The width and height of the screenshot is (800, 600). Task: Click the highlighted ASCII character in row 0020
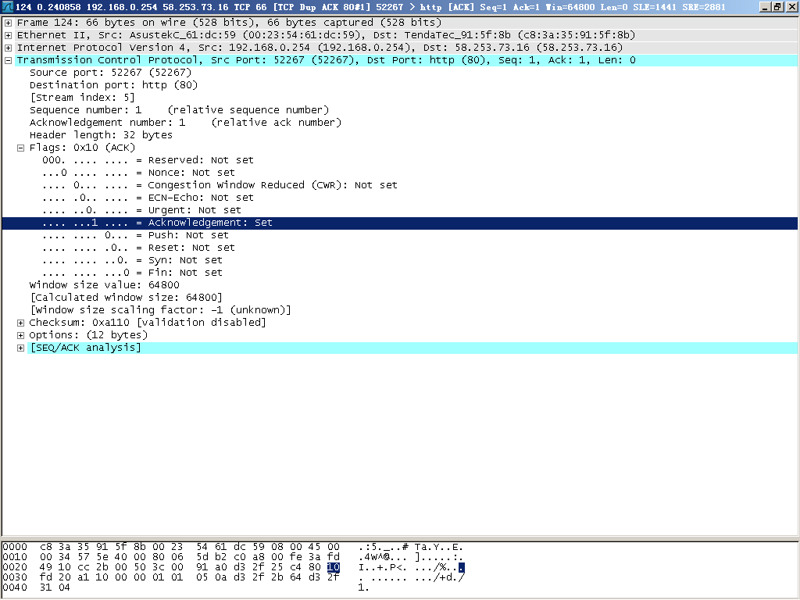click(461, 567)
